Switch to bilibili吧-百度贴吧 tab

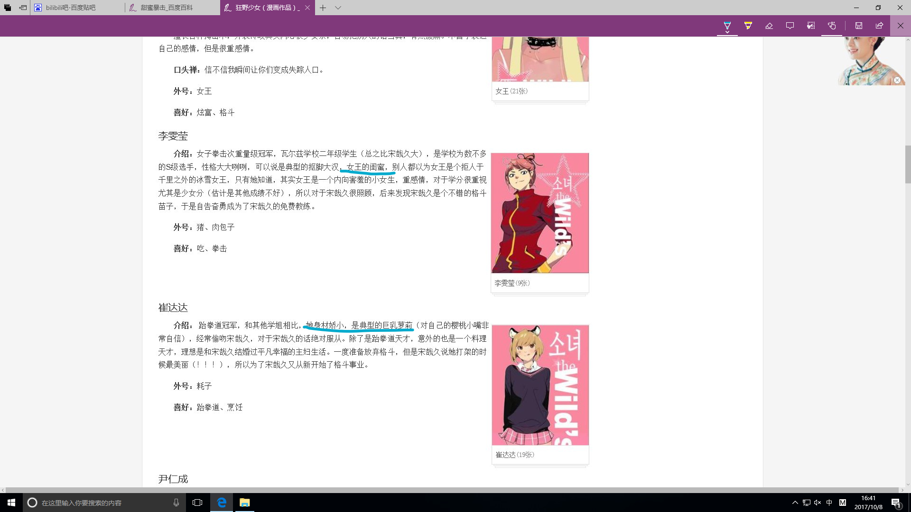71,8
